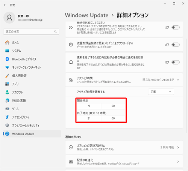Image resolution: width=188 pixels, height=171 pixels.
Task: Toggle the get-up-to-date restart switch
Action: click(x=176, y=28)
